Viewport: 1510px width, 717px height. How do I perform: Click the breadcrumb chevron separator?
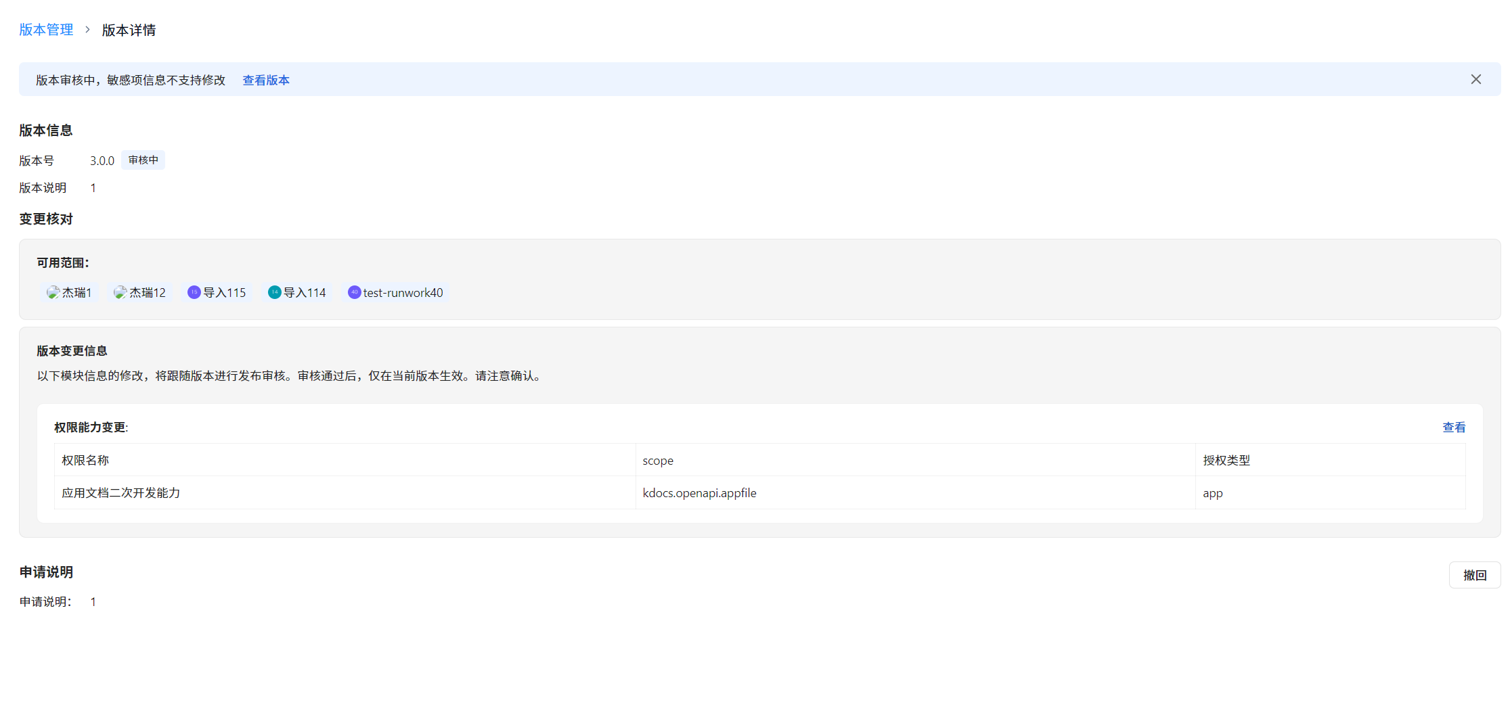(87, 30)
